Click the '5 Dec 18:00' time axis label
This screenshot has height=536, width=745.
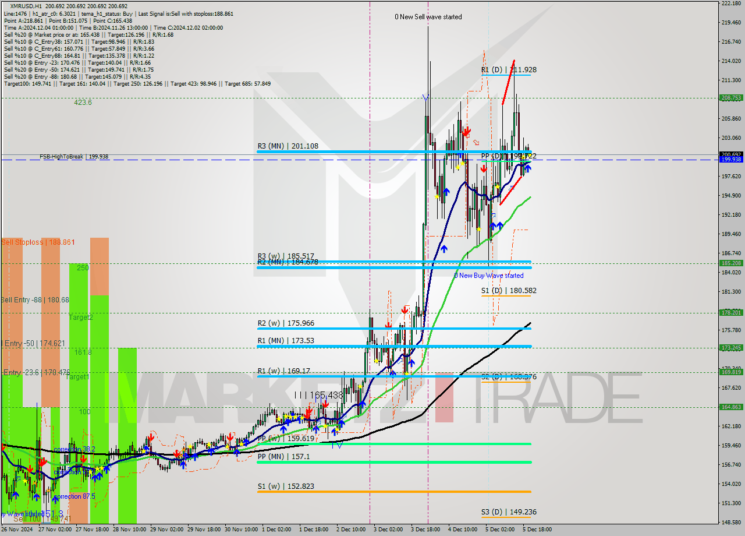point(537,530)
